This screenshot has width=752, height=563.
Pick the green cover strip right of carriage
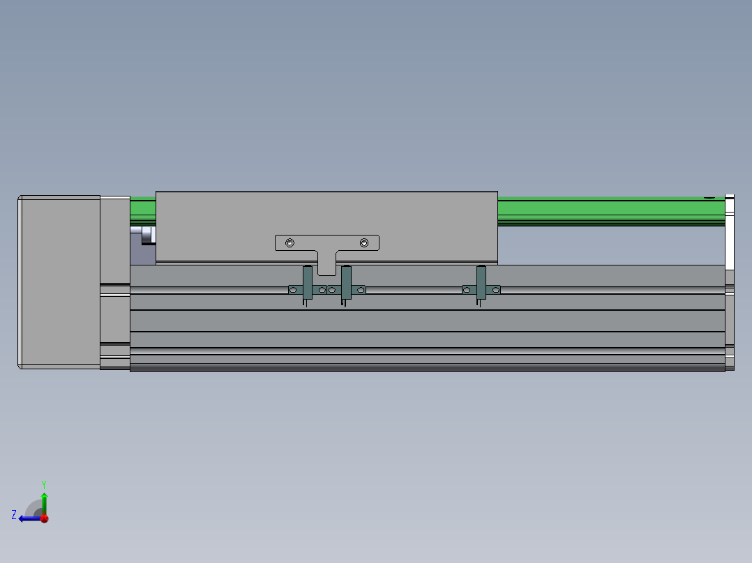(x=611, y=211)
